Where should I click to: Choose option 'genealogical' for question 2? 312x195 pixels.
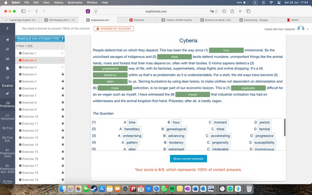pyautogui.click(x=176, y=129)
